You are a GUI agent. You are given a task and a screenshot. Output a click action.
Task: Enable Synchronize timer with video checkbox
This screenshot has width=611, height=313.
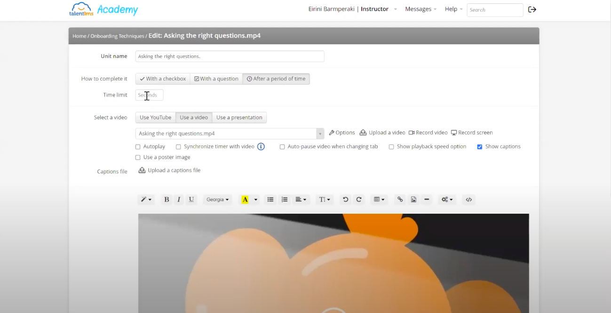tap(178, 147)
